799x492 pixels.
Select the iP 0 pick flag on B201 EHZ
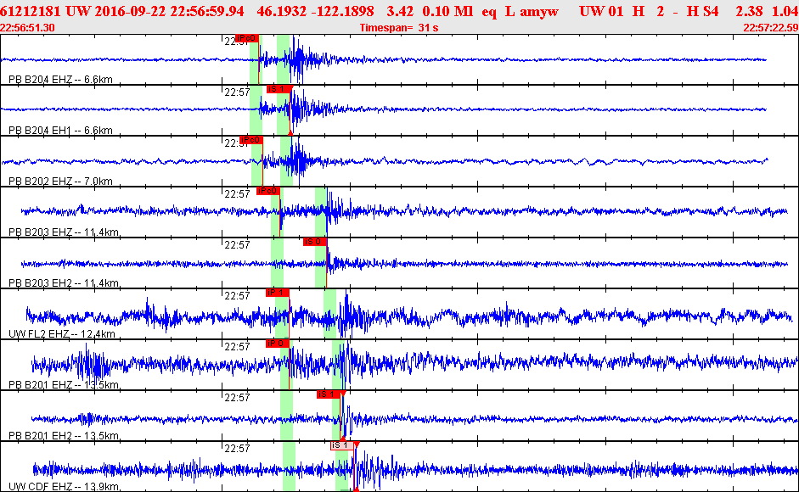[278, 344]
